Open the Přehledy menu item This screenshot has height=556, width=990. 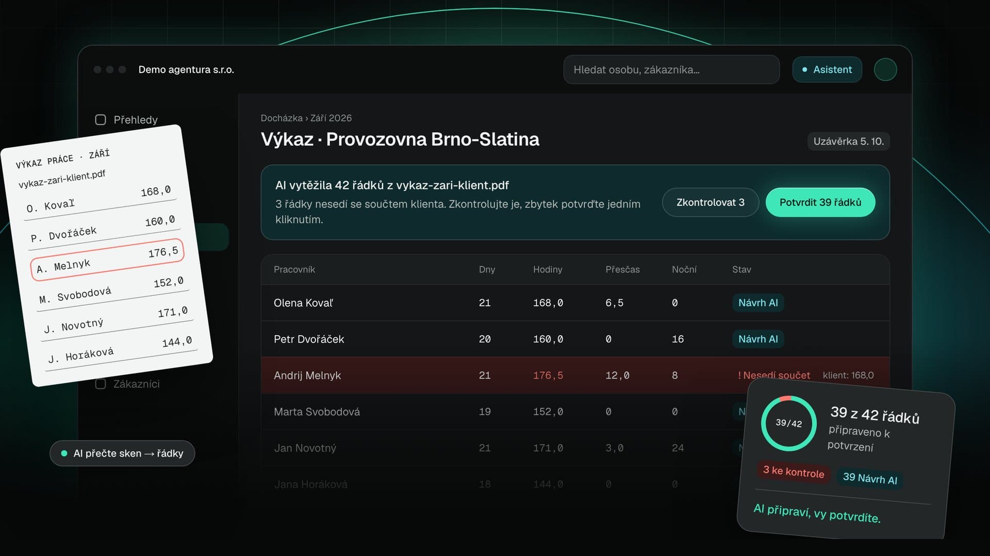136,120
